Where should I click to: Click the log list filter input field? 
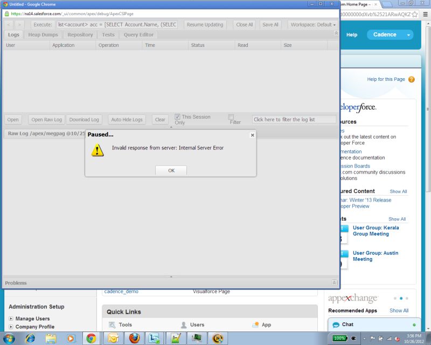click(x=294, y=119)
